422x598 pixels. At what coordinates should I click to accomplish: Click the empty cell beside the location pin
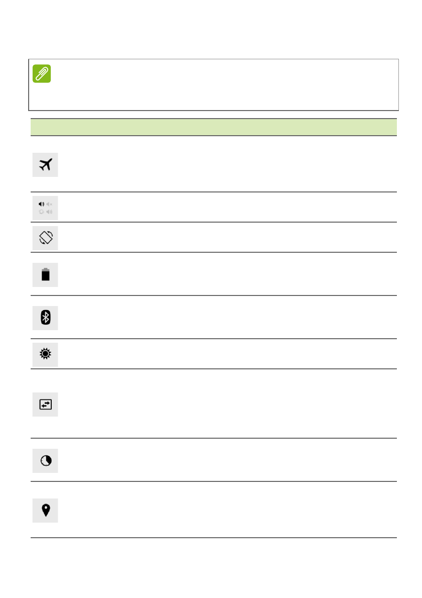coord(226,510)
